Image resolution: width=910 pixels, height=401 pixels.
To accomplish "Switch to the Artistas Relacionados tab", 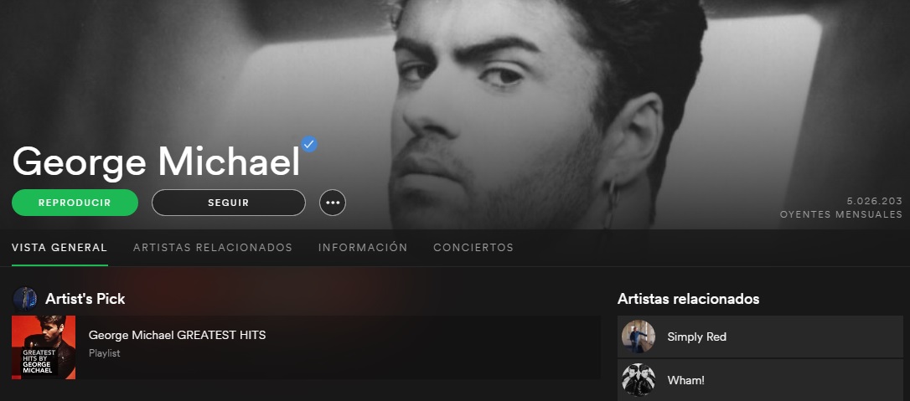I will point(212,248).
